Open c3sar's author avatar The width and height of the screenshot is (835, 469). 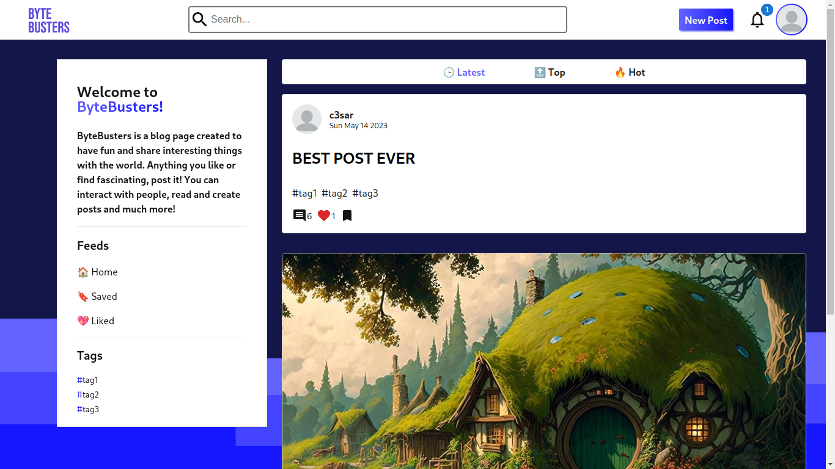click(x=307, y=119)
